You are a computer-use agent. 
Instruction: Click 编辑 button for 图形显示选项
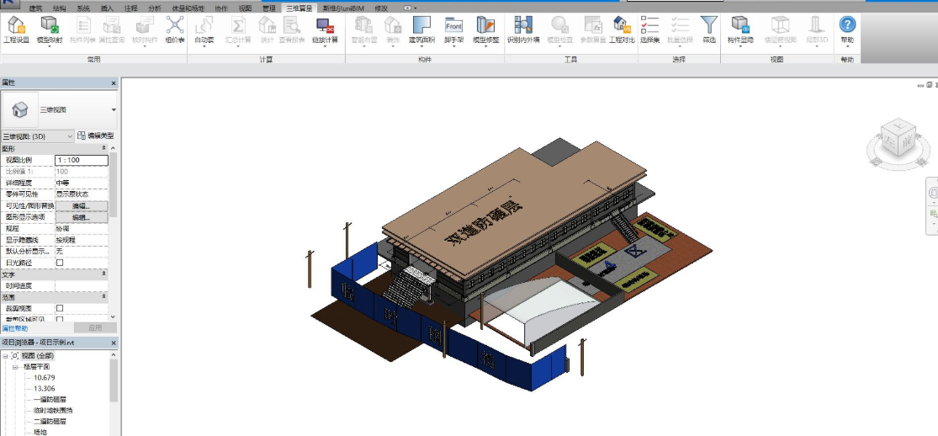82,217
